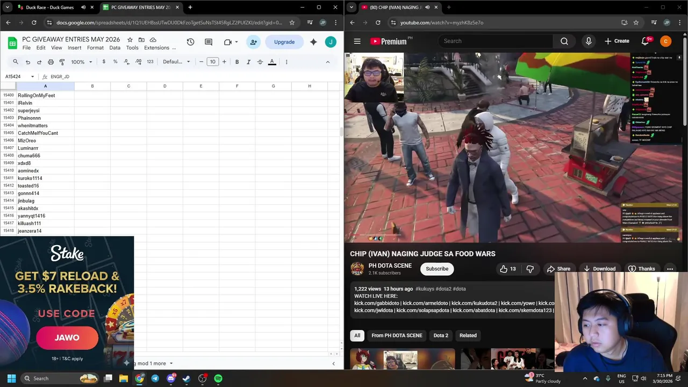
Task: Click the YouTube search magnifier button
Action: point(564,41)
